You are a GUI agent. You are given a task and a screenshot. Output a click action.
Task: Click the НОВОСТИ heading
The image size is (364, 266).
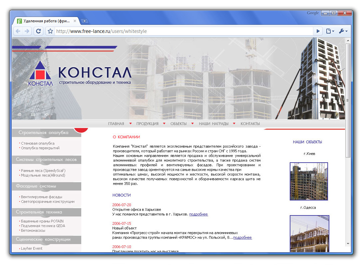pyautogui.click(x=122, y=195)
